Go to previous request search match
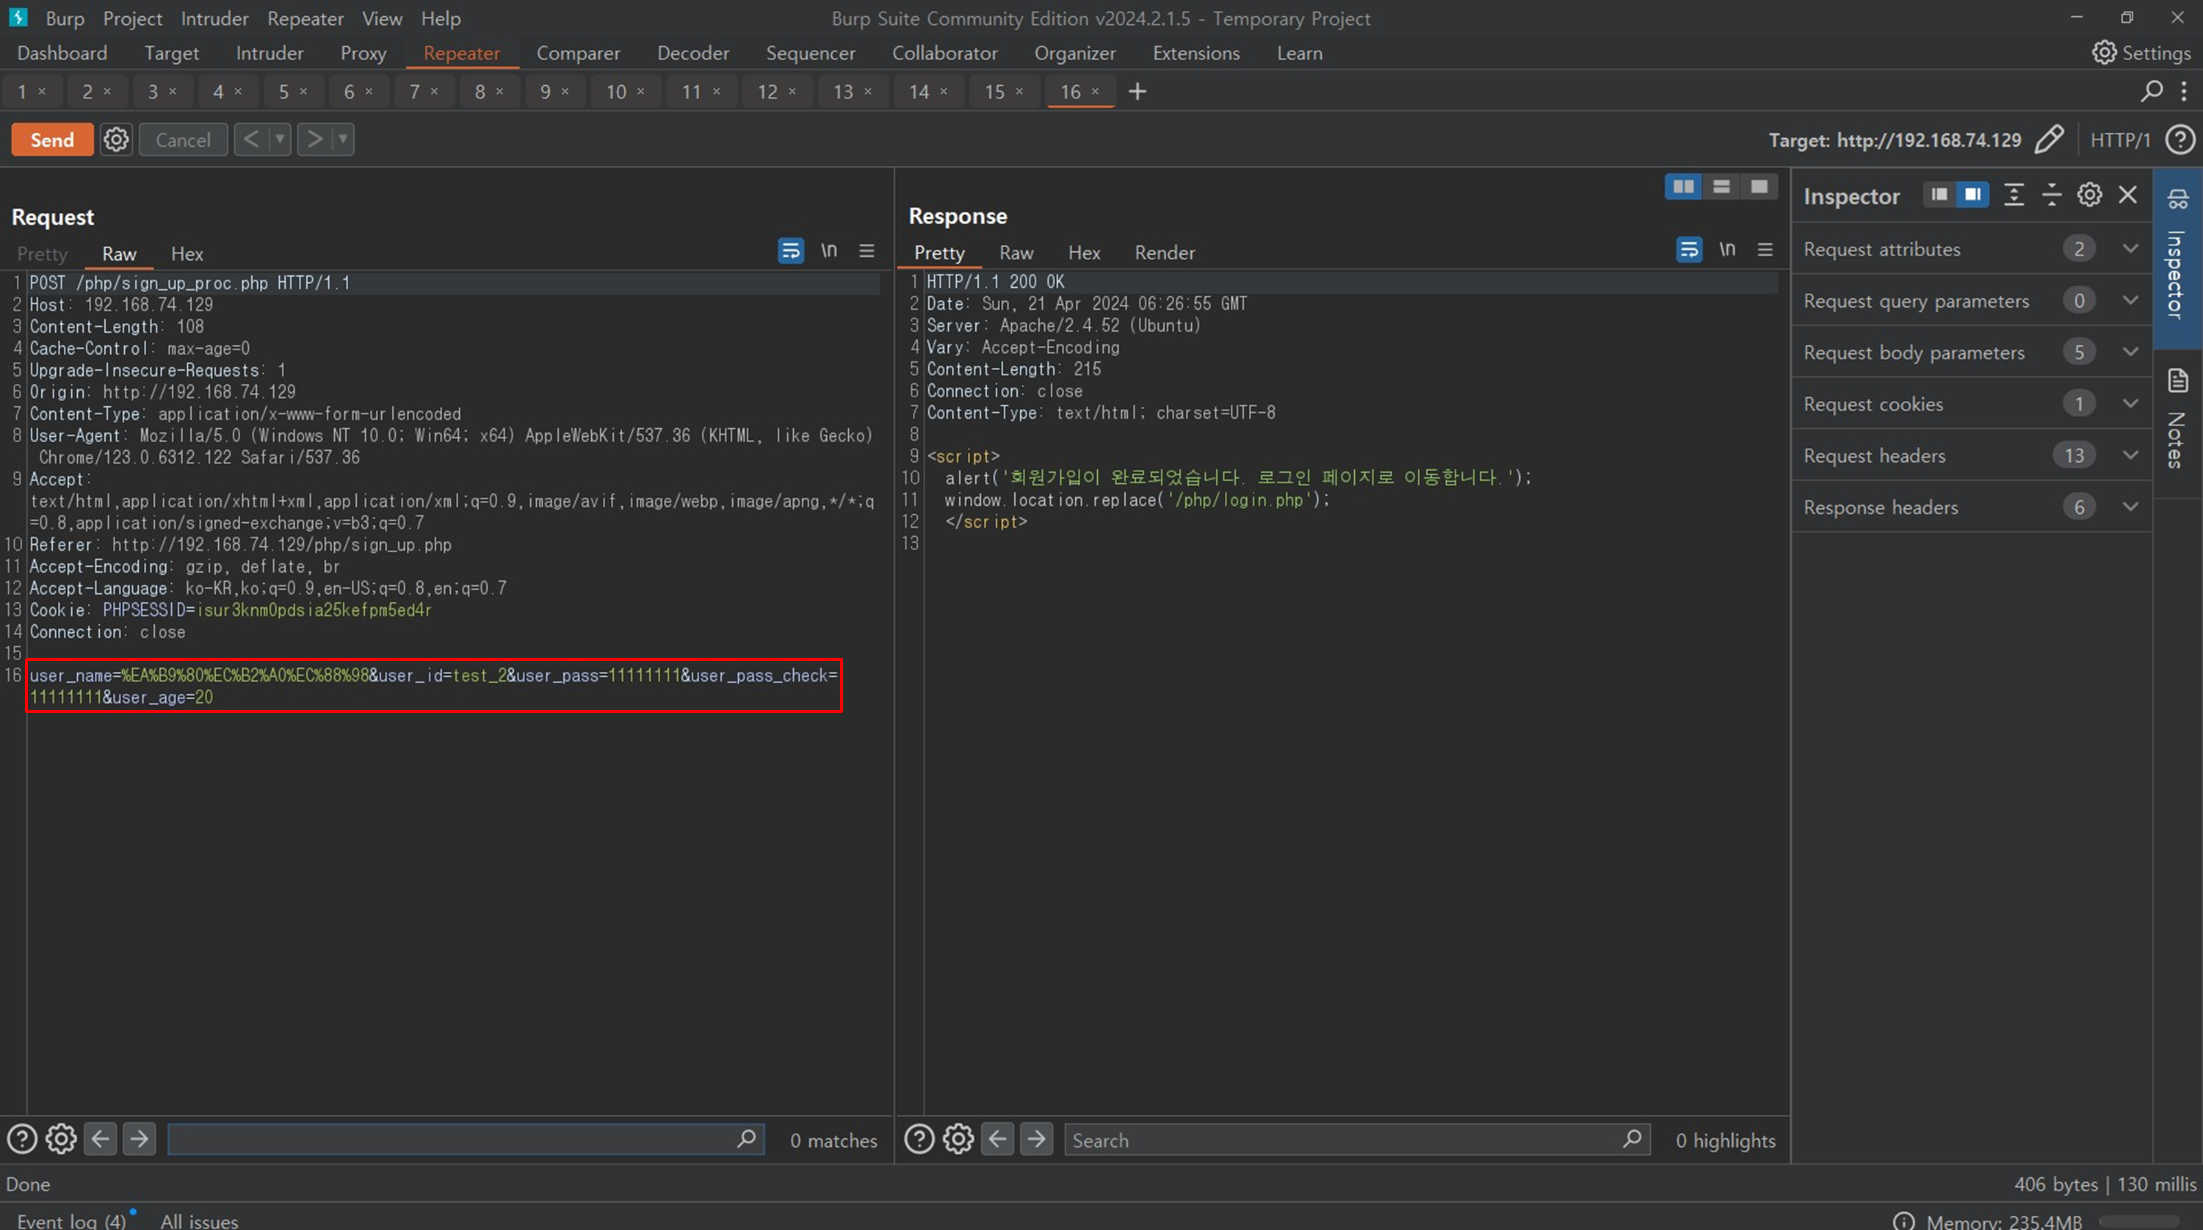The width and height of the screenshot is (2203, 1230). [100, 1140]
